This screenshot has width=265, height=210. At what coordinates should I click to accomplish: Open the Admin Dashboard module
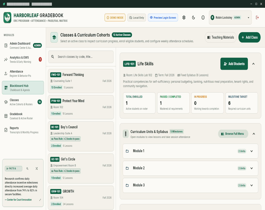pyautogui.click(x=23, y=45)
